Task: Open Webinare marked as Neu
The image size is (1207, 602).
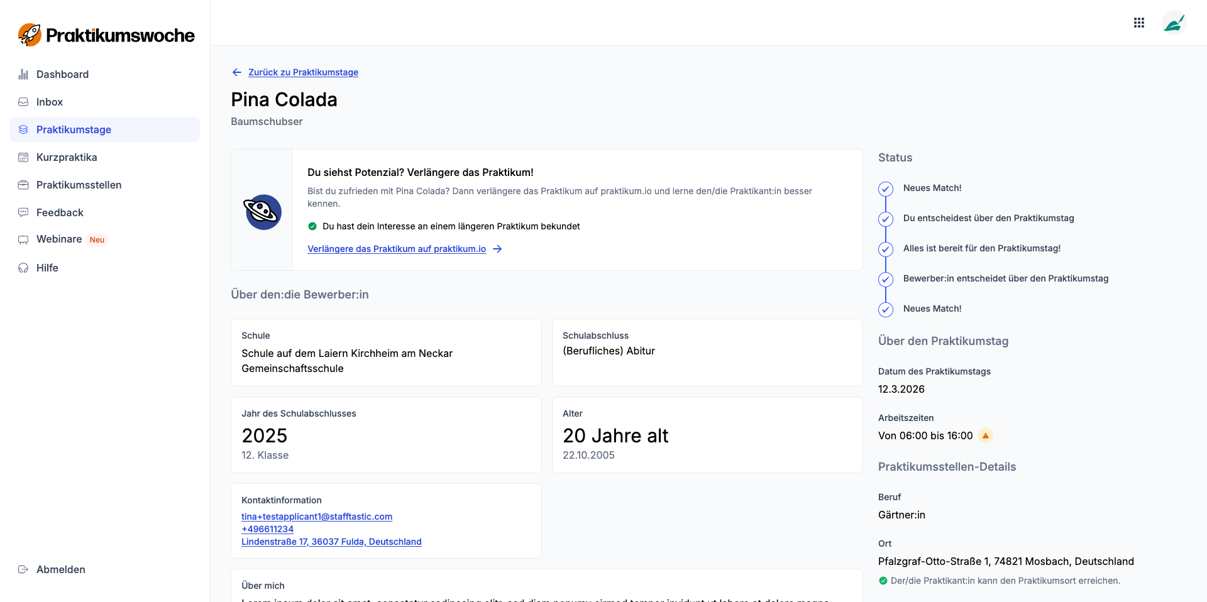Action: coord(59,239)
